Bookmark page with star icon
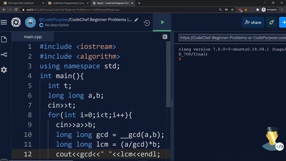This screenshot has width=286, height=161. 232,10
